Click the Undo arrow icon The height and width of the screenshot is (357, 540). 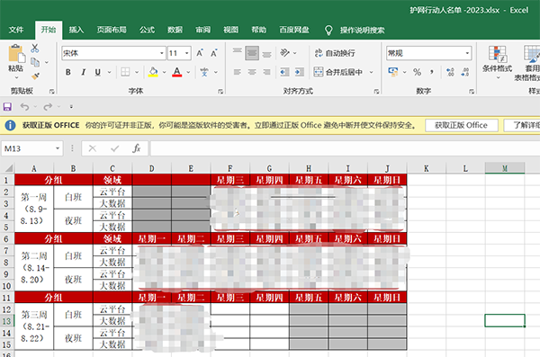click(x=24, y=107)
